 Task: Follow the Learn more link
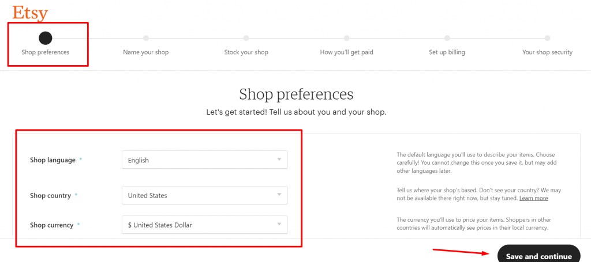click(533, 198)
